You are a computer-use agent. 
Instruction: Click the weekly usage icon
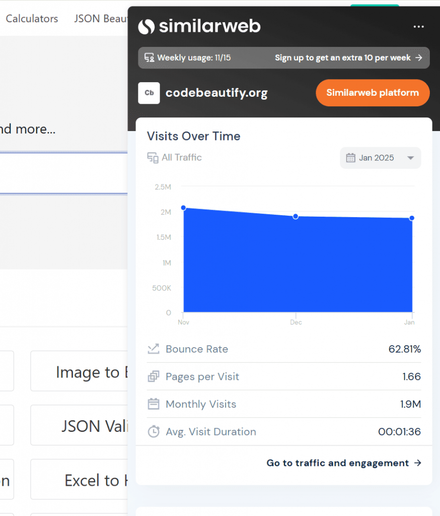pos(149,57)
